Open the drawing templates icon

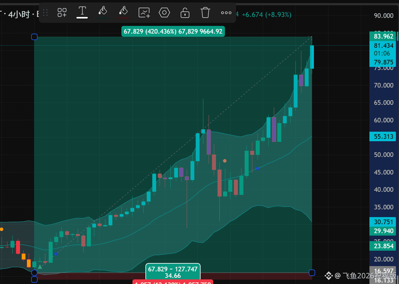point(62,13)
